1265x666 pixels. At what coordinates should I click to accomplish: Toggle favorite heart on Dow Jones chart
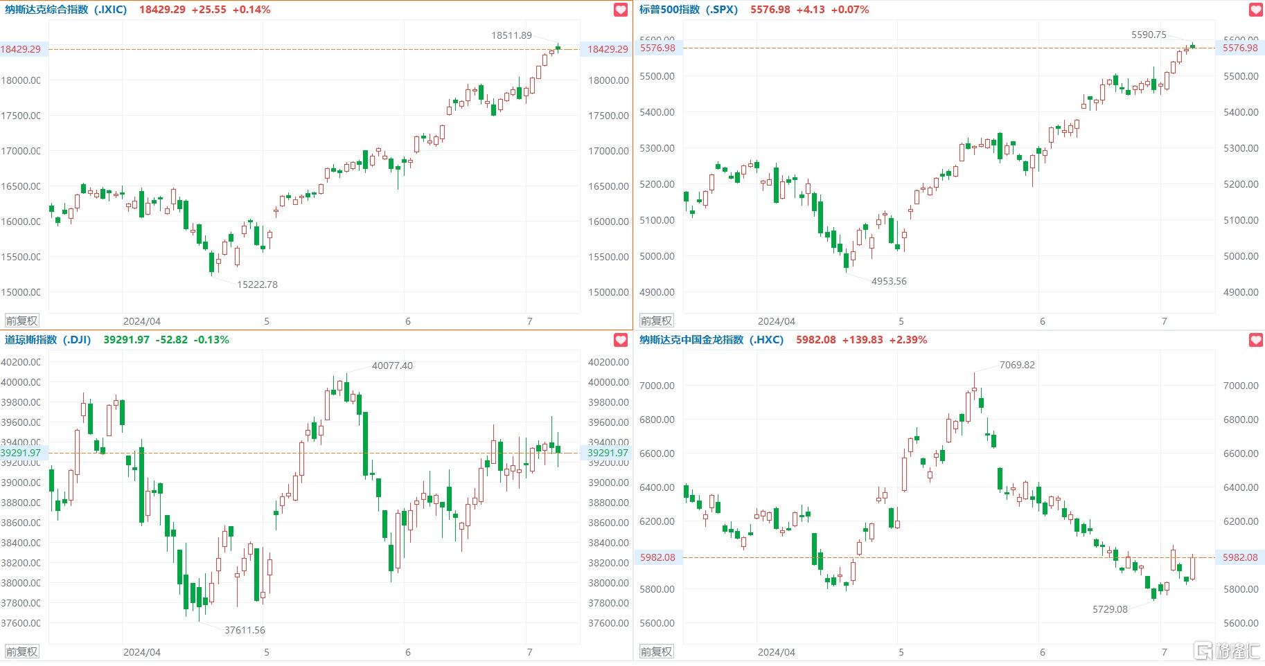621,340
